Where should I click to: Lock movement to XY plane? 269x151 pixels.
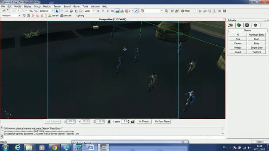112,11
